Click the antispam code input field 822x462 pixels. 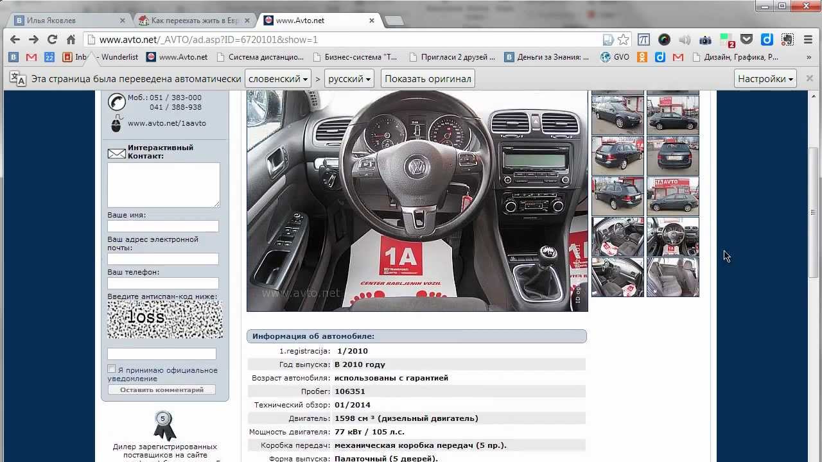click(x=162, y=354)
